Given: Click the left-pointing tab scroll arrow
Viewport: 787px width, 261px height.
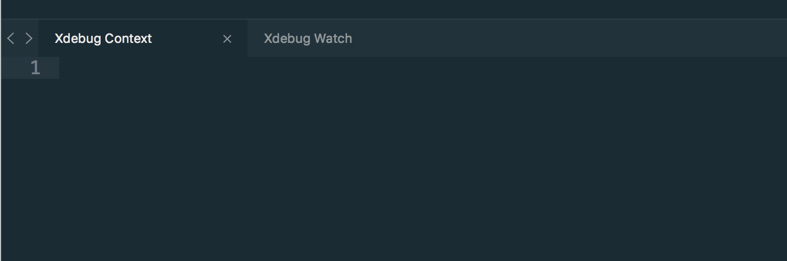Looking at the screenshot, I should point(10,39).
